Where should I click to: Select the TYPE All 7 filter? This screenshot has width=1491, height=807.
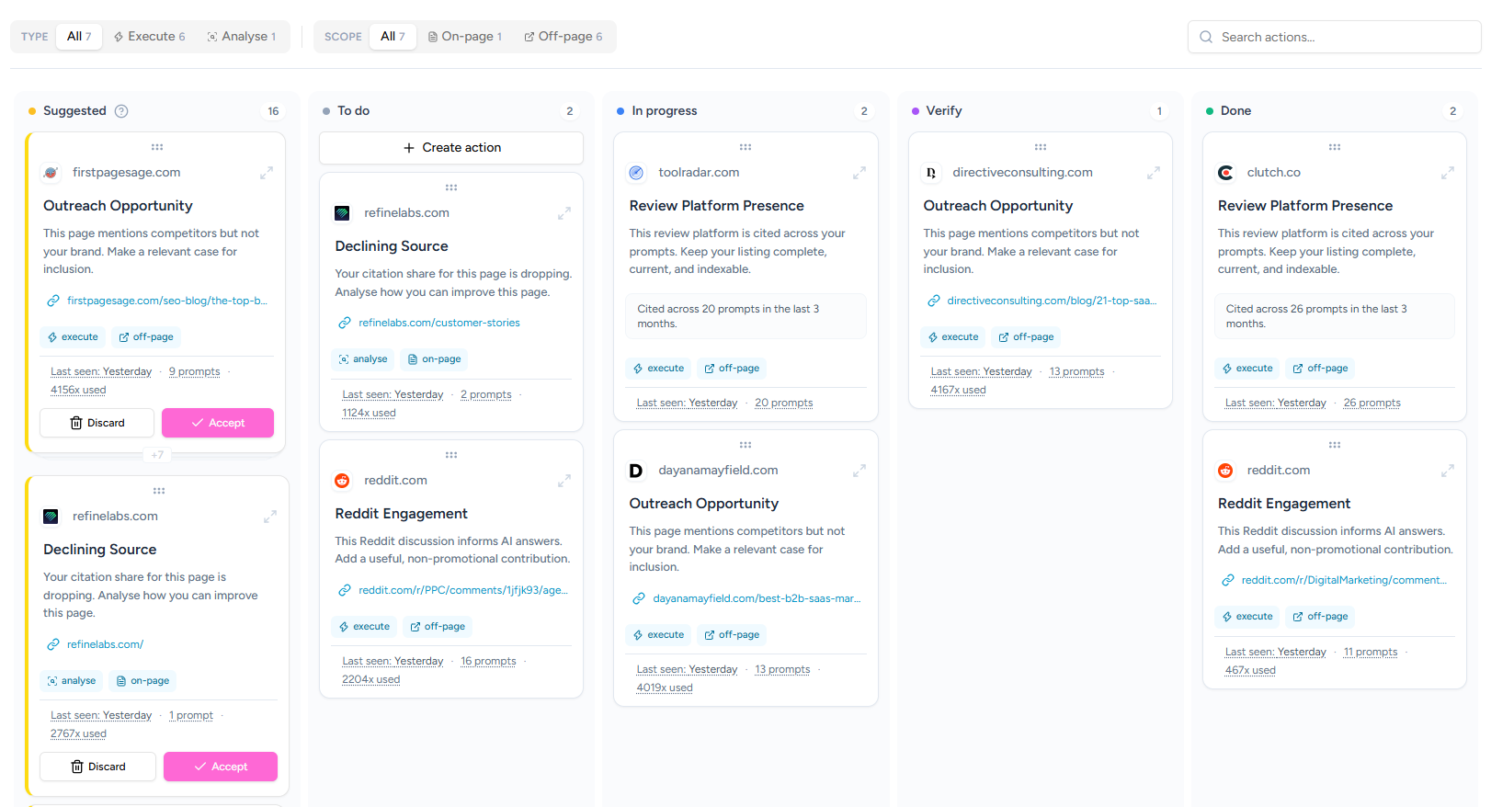[79, 37]
